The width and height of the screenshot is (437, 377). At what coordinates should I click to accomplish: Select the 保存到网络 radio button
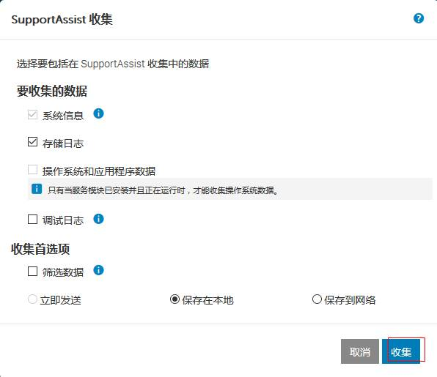pos(317,299)
